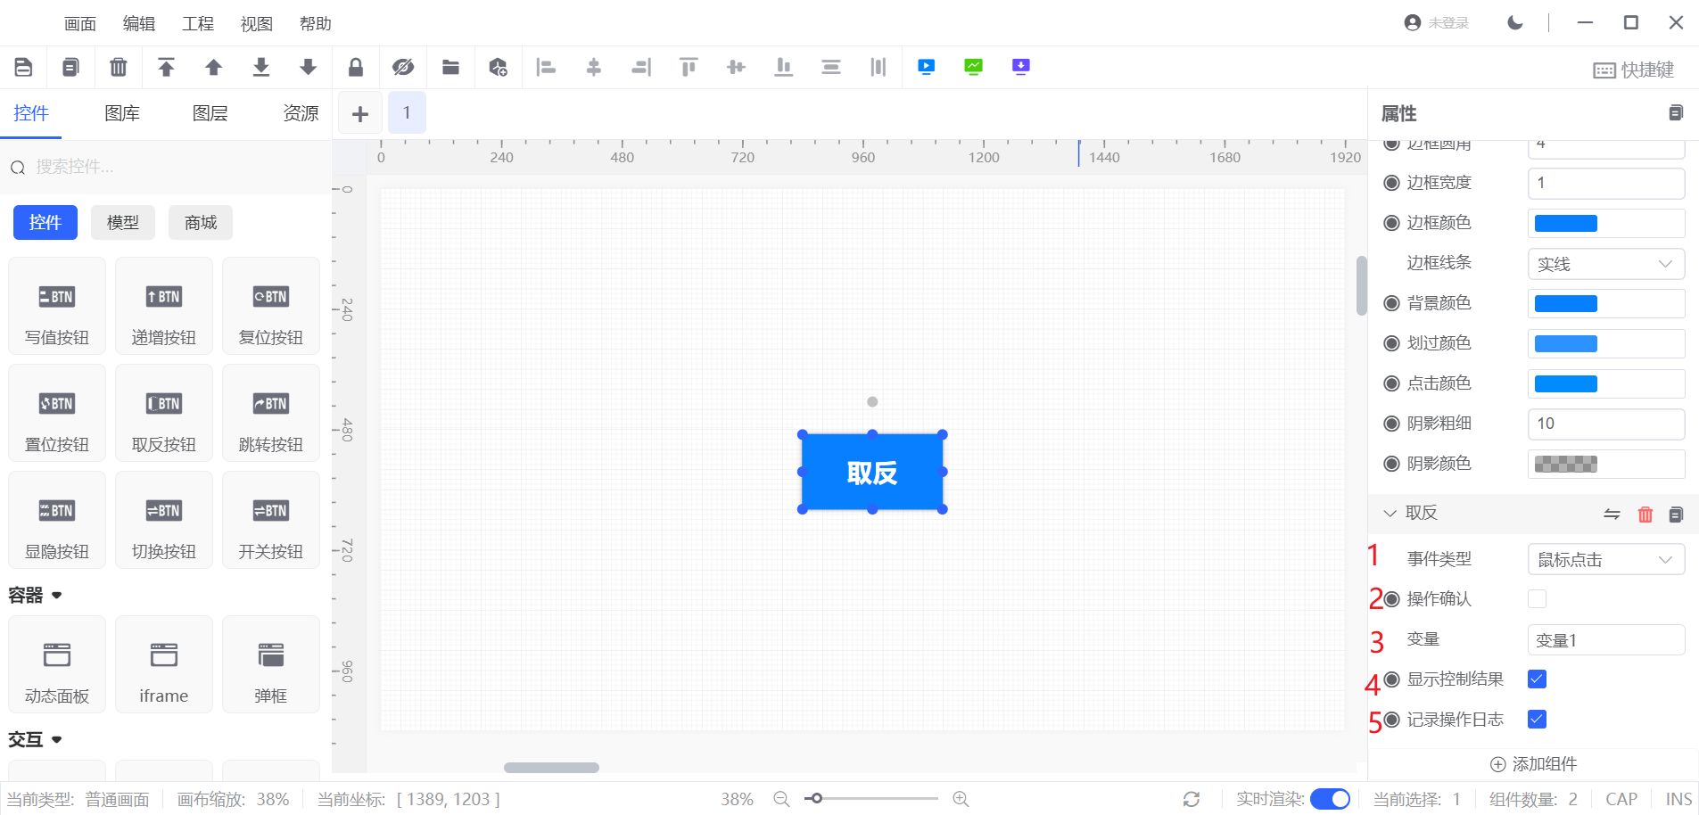Toggle the 实时渲染 switch
Viewport: 1699px width, 815px height.
click(x=1330, y=799)
